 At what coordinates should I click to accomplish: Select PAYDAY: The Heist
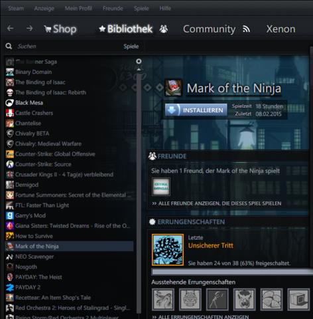coord(69,277)
